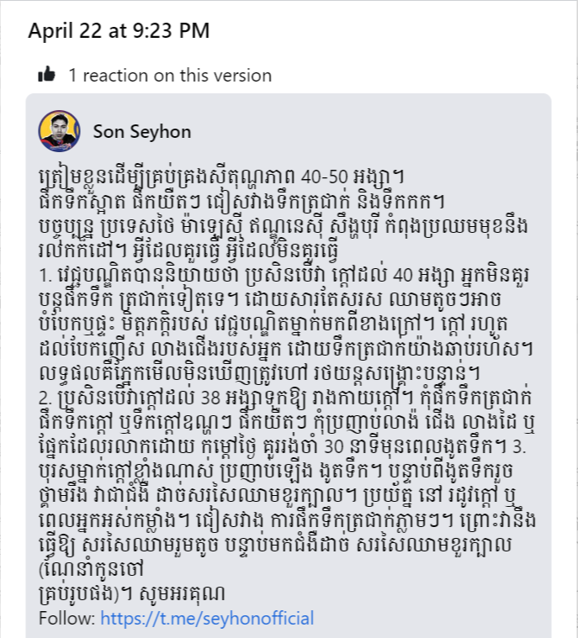Click the number "38" in the post
This screenshot has width=578, height=638.
point(210,398)
